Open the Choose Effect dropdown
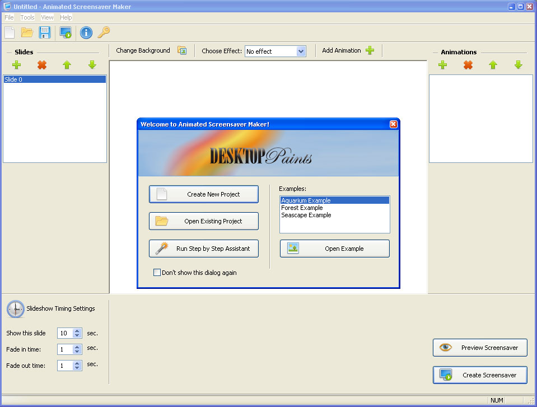The height and width of the screenshot is (407, 537). click(301, 52)
